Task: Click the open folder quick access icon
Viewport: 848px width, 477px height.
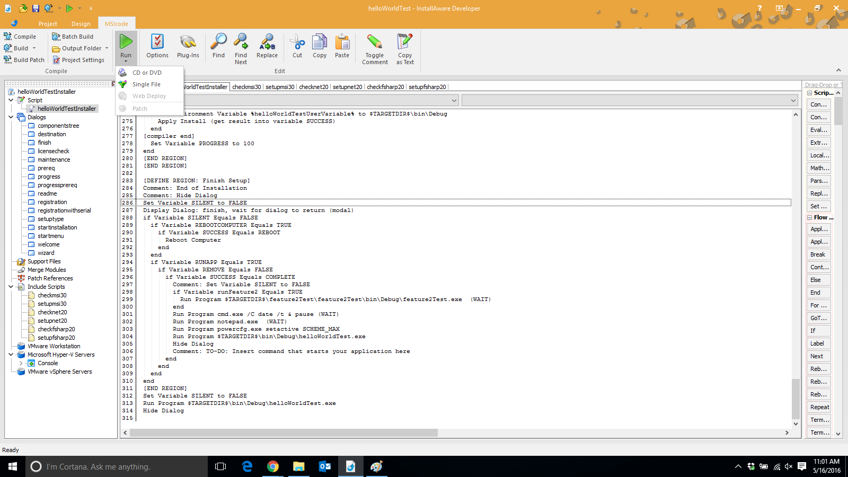Action: [23, 8]
